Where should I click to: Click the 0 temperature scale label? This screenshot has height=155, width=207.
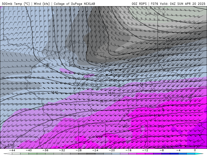click(195, 150)
